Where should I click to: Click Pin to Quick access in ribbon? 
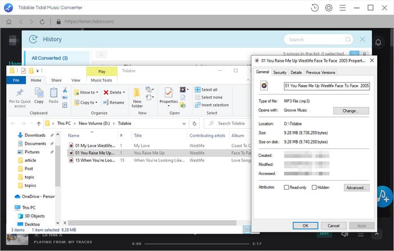[x=20, y=98]
